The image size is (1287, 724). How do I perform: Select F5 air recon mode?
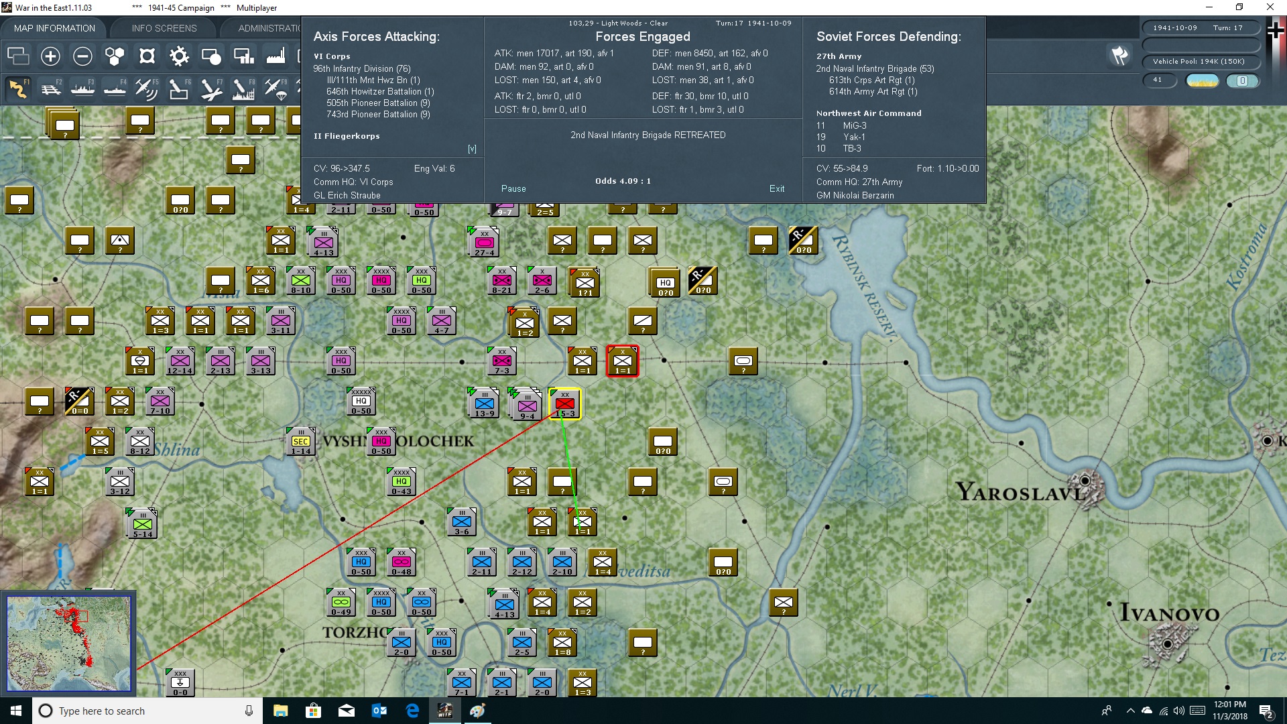pos(147,88)
